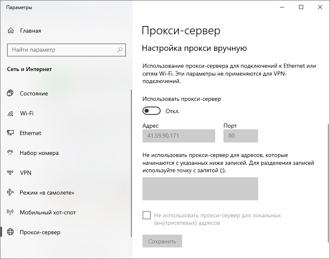This screenshot has width=330, height=259.
Task: Click the Сохранить button
Action: click(x=162, y=241)
